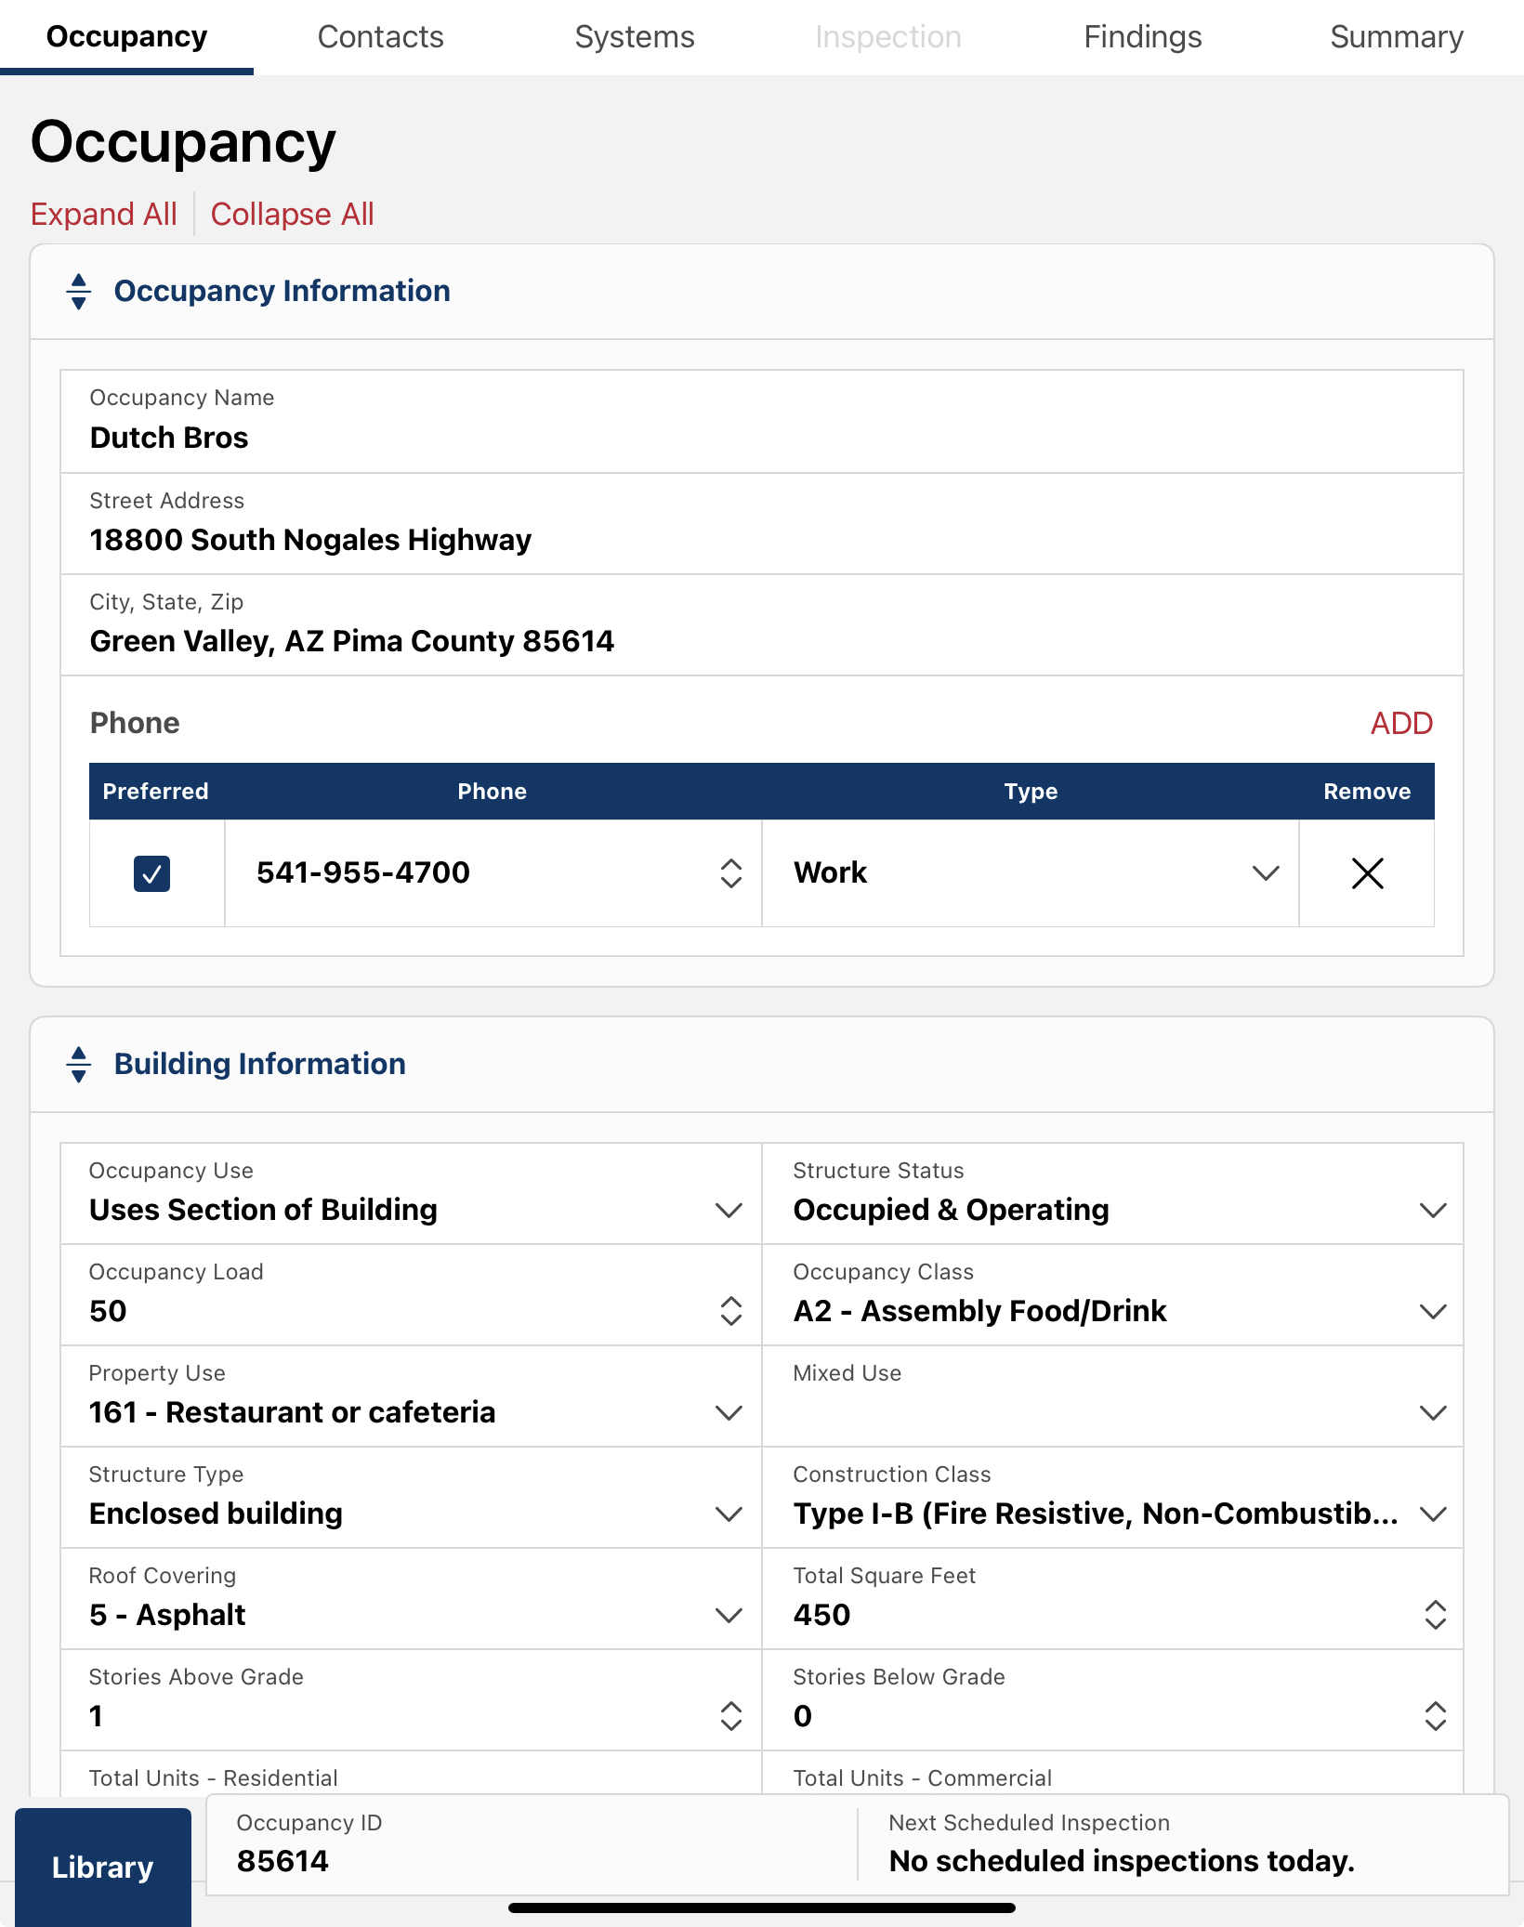Click the Type column header
The image size is (1524, 1927).
[x=1031, y=792]
